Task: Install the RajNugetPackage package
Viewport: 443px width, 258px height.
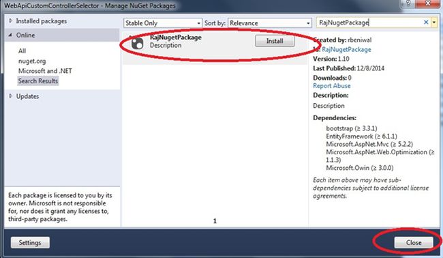Action: pyautogui.click(x=275, y=41)
